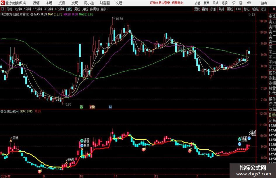
Task: Open F10 company info
Action: tap(238, 9)
